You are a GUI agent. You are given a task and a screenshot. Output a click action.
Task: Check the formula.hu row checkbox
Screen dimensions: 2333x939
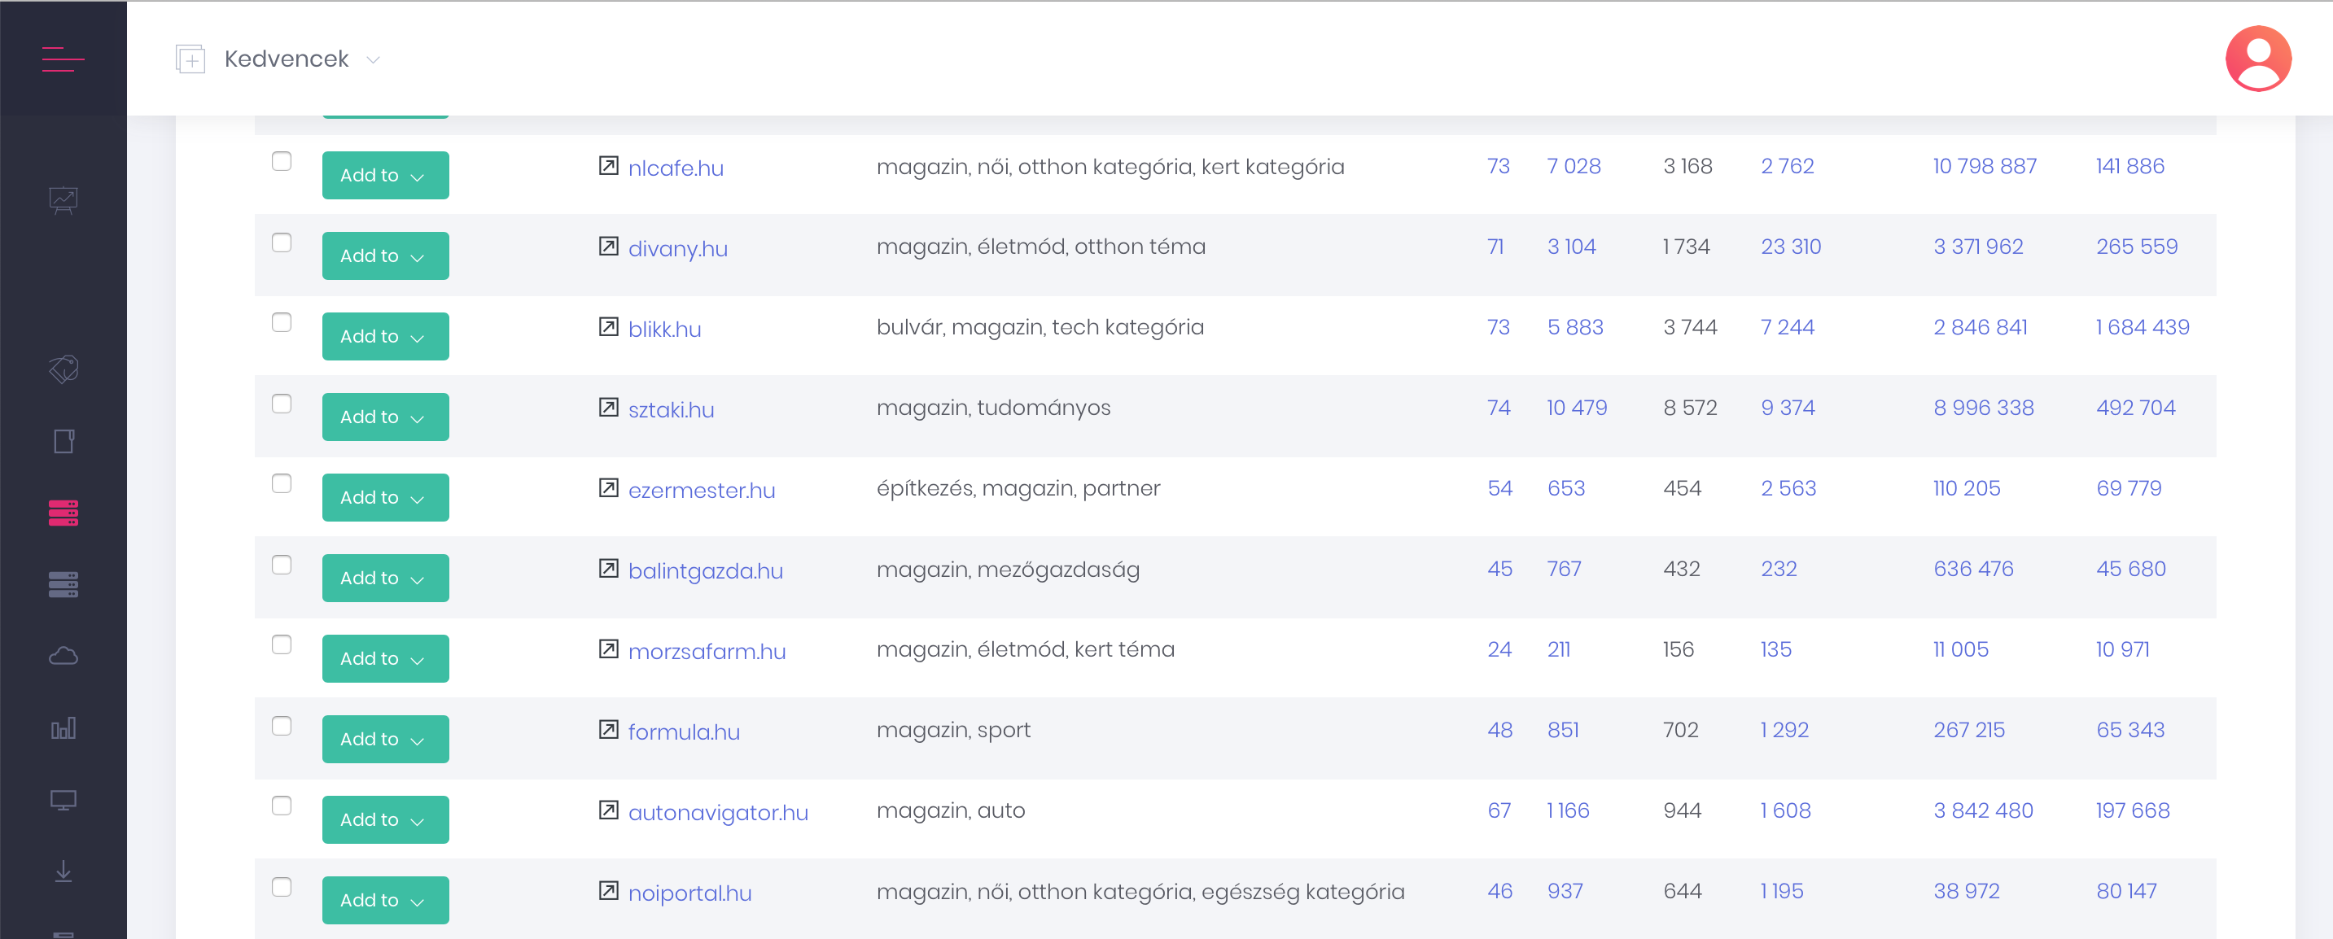282,726
